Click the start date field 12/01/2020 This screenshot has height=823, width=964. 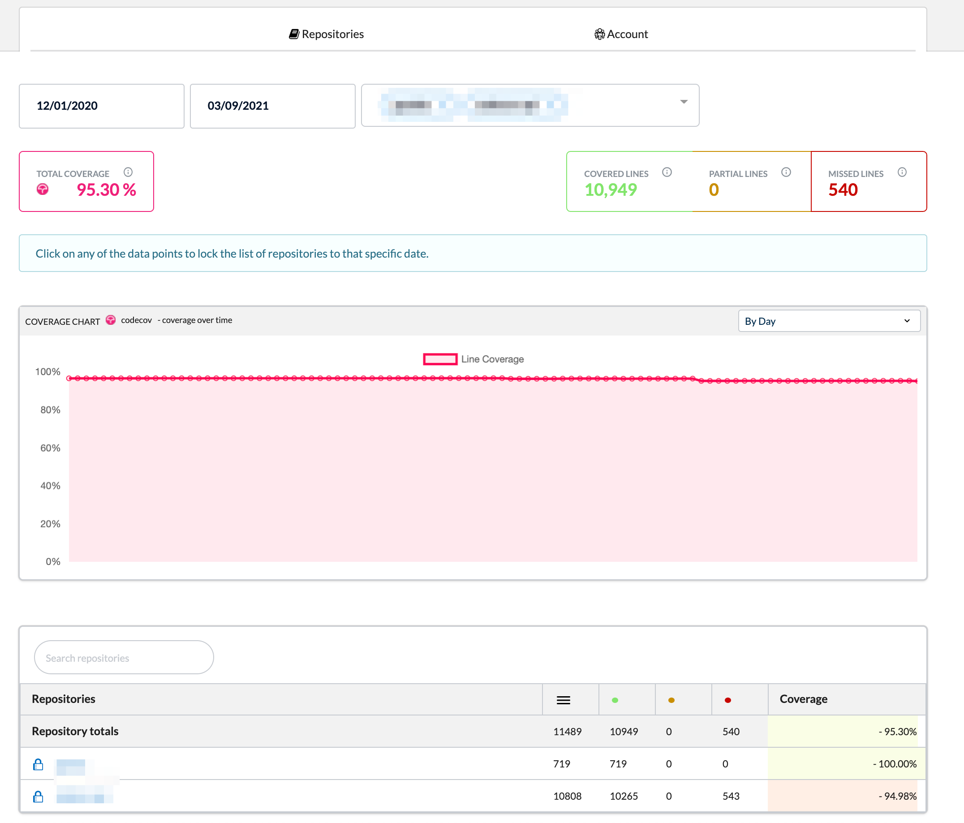(101, 106)
